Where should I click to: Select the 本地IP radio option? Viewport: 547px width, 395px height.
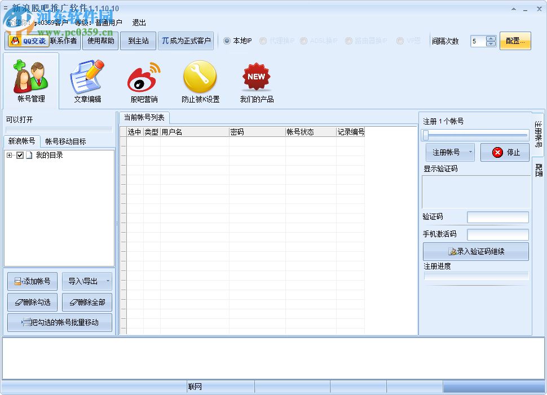point(226,41)
